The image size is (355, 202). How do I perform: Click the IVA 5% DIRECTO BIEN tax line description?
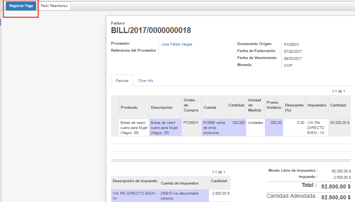134,195
